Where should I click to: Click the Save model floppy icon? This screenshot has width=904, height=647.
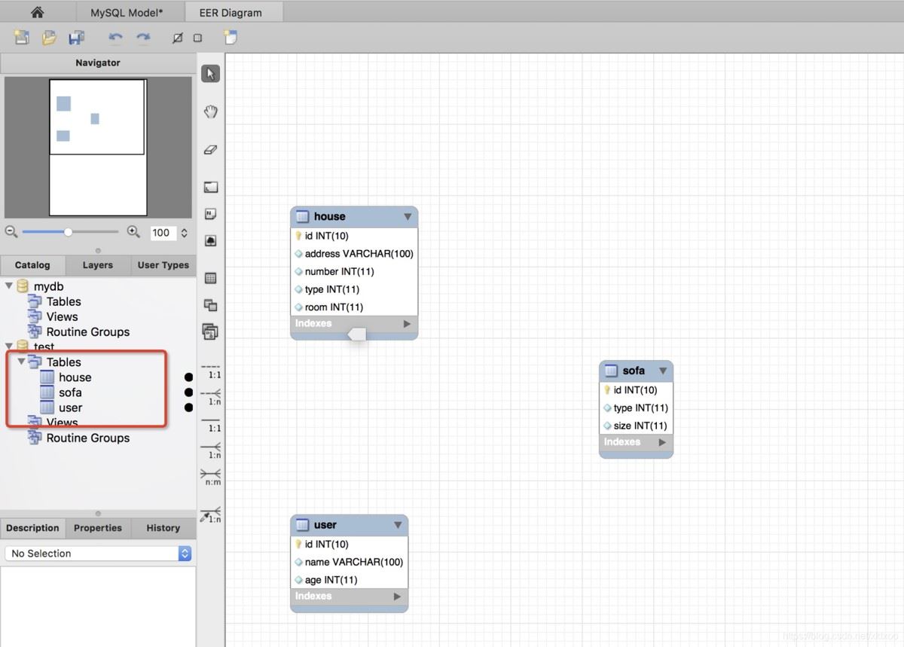(76, 37)
